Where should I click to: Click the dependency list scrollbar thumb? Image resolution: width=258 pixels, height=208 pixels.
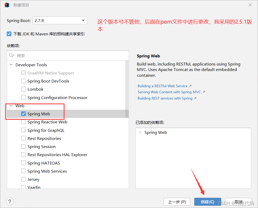point(127,89)
